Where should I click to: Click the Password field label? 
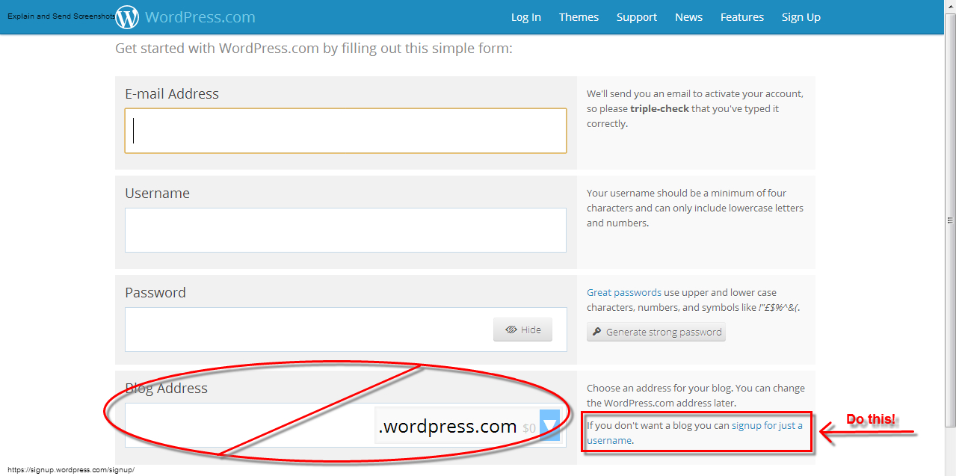point(155,292)
